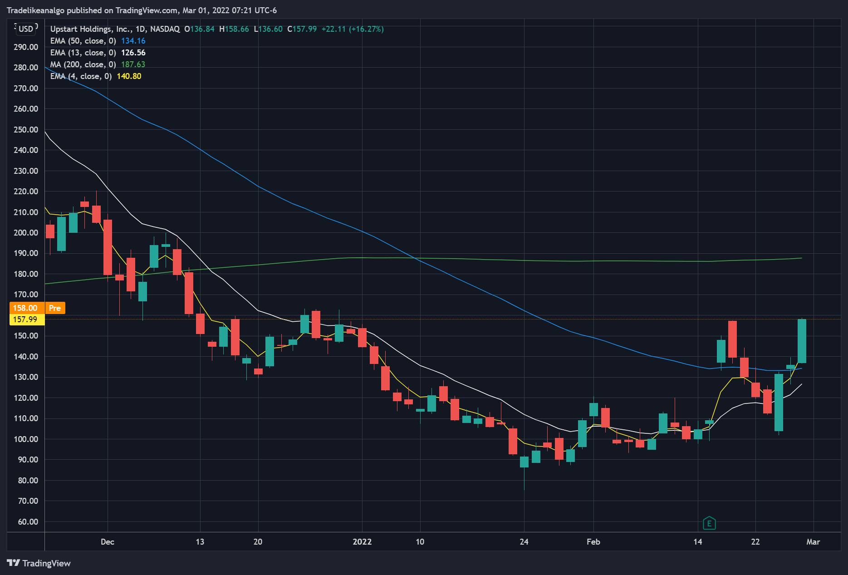Click the published header text at top
This screenshot has height=575, width=848.
142,10
